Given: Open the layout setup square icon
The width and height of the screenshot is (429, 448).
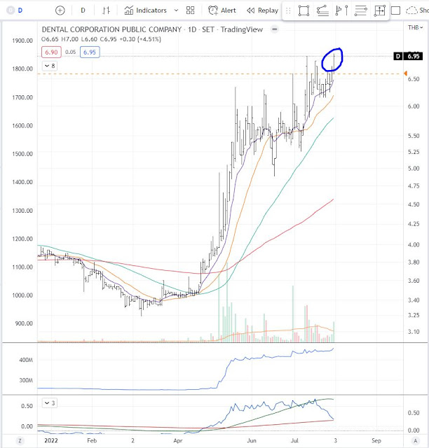Looking at the screenshot, I should [395, 10].
